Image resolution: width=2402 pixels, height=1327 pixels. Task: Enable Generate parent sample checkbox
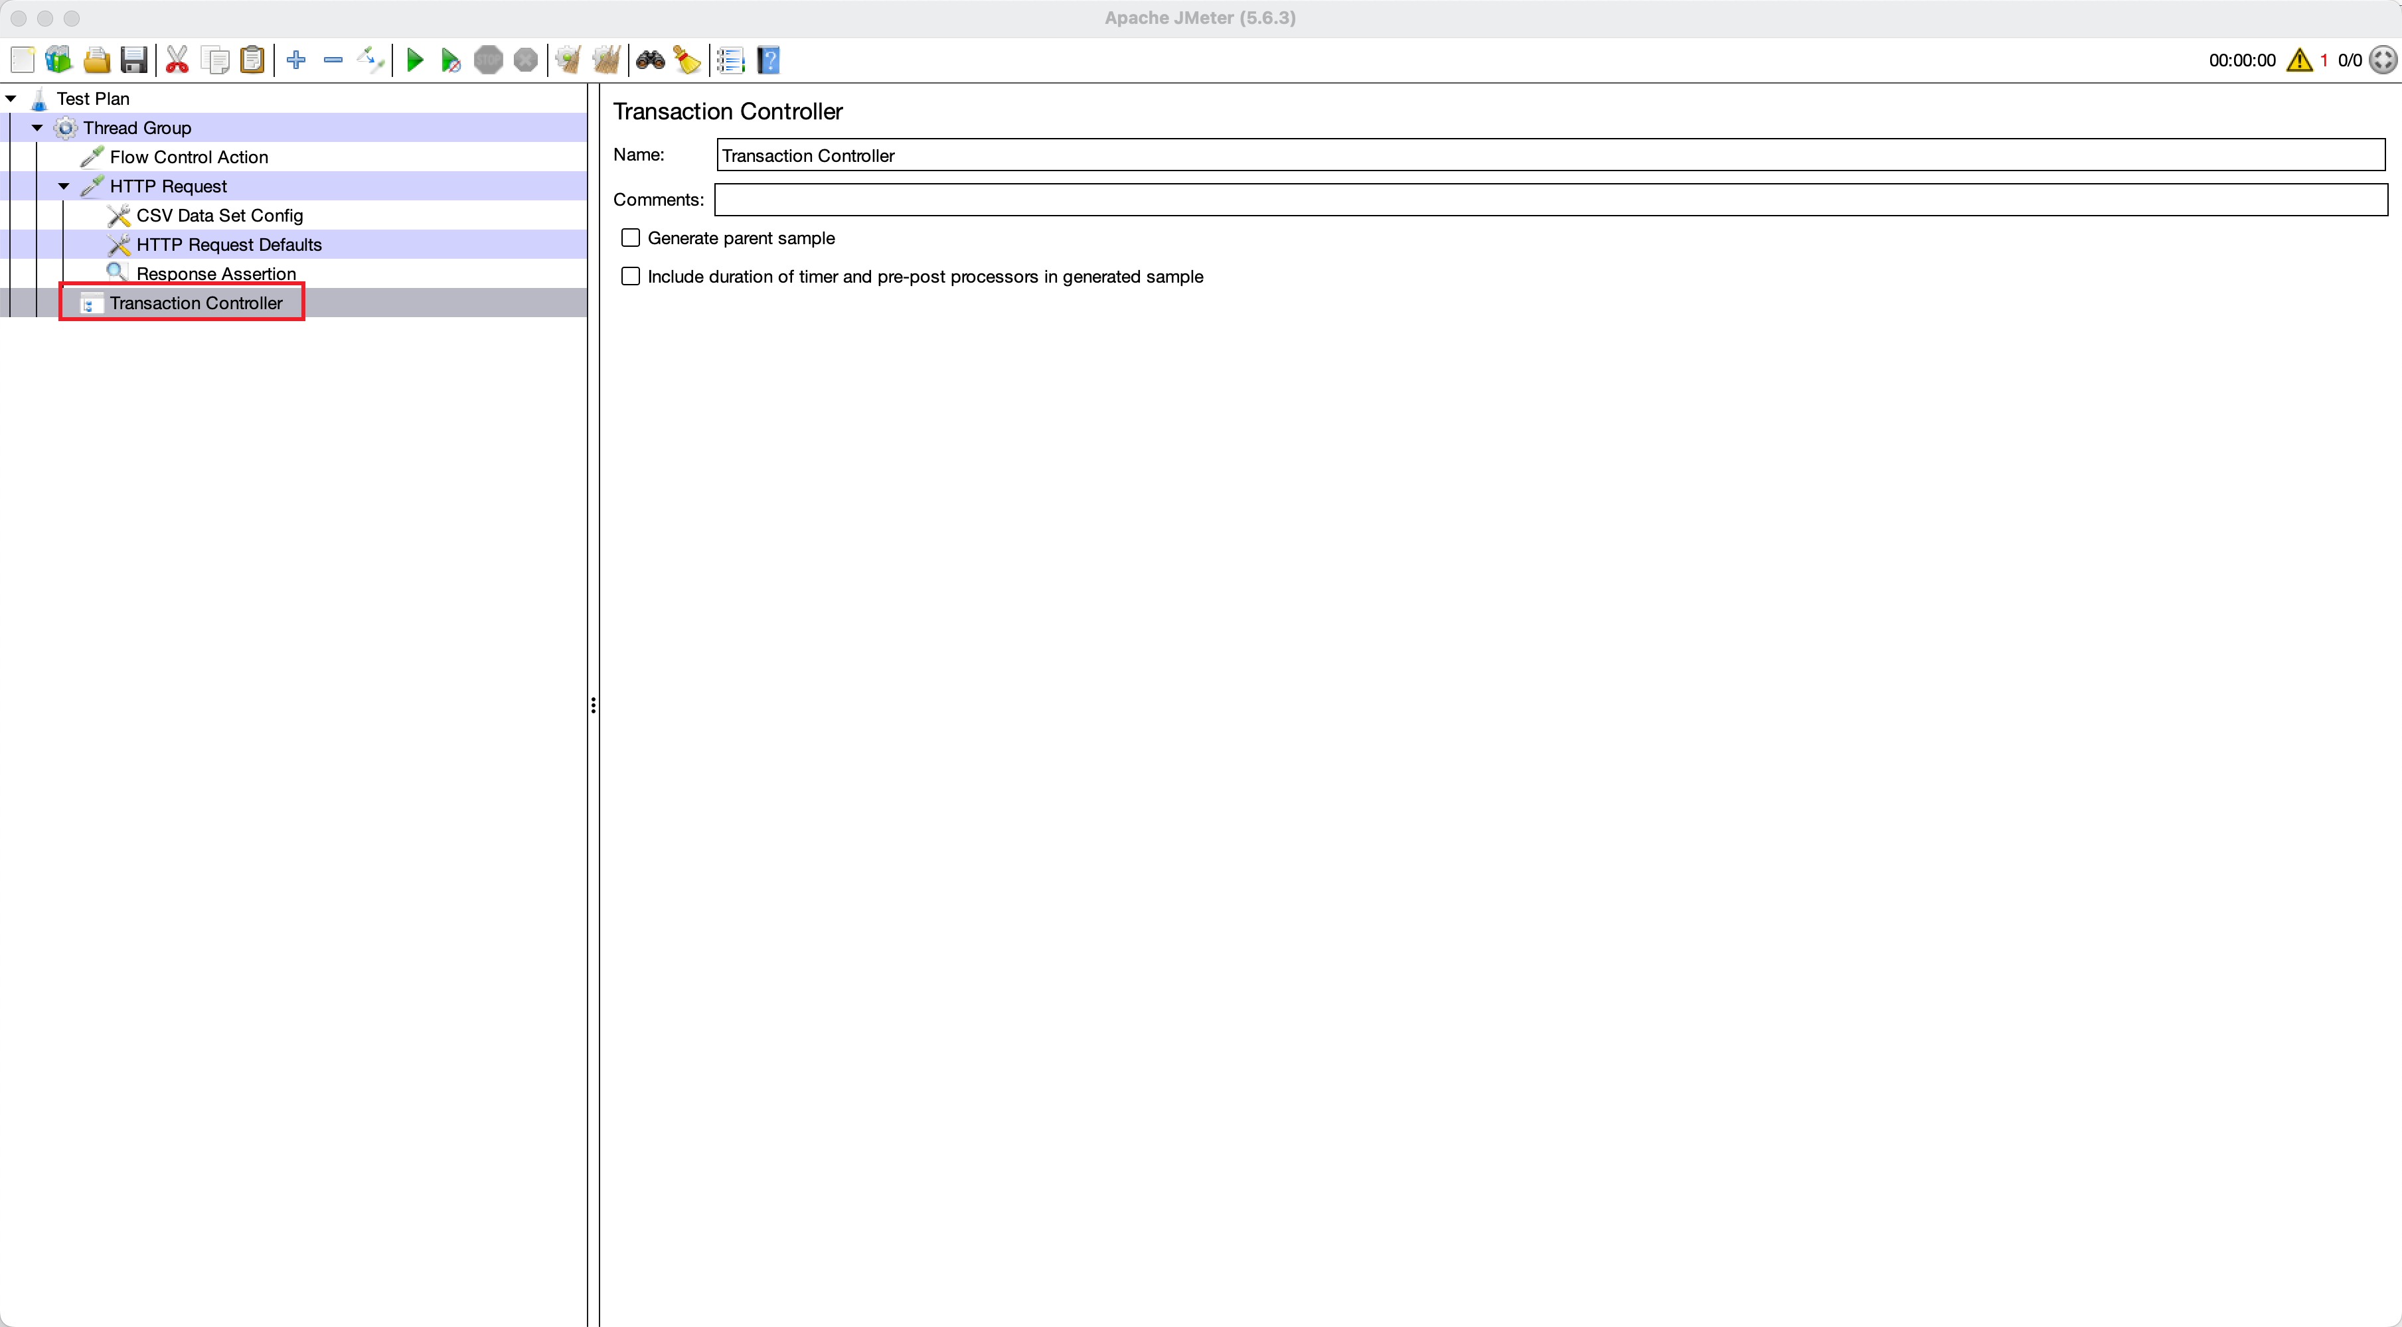tap(631, 238)
